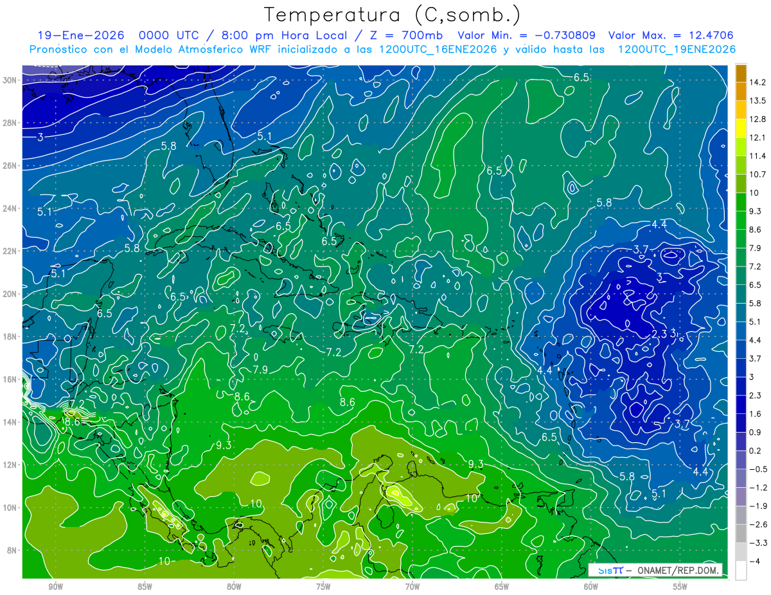
Task: Click the 30N latitude axis label
Action: [x=10, y=80]
